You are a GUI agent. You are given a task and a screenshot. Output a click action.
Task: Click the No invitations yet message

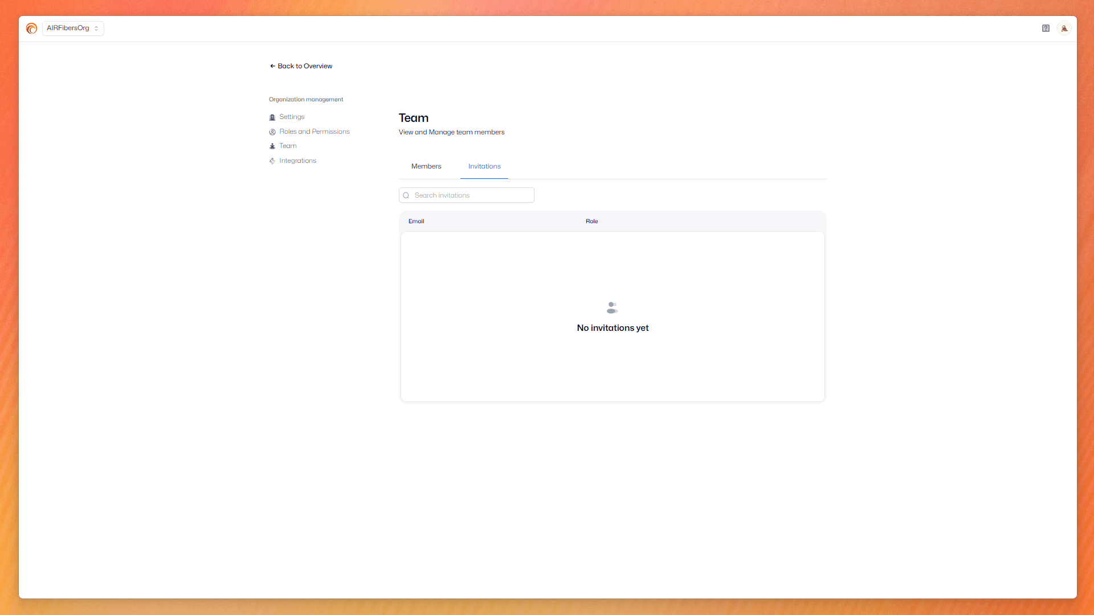pyautogui.click(x=613, y=328)
